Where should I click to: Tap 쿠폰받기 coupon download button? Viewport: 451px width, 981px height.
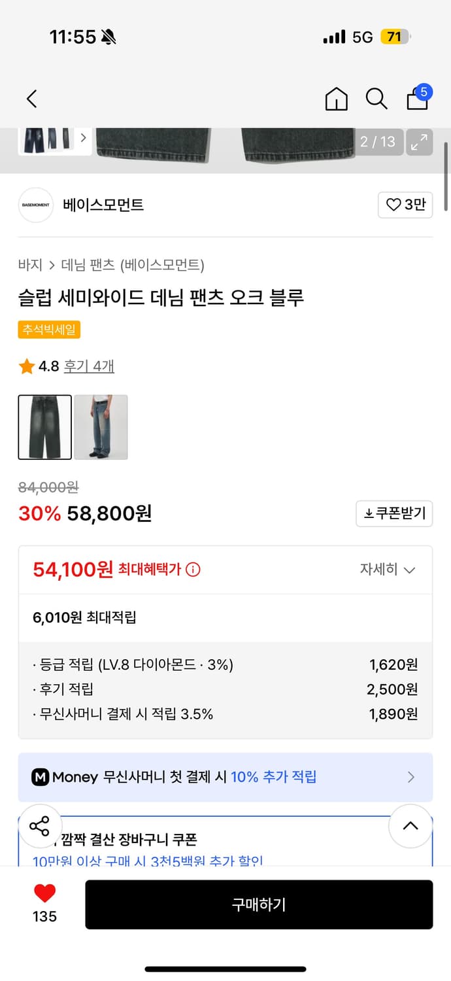click(394, 513)
